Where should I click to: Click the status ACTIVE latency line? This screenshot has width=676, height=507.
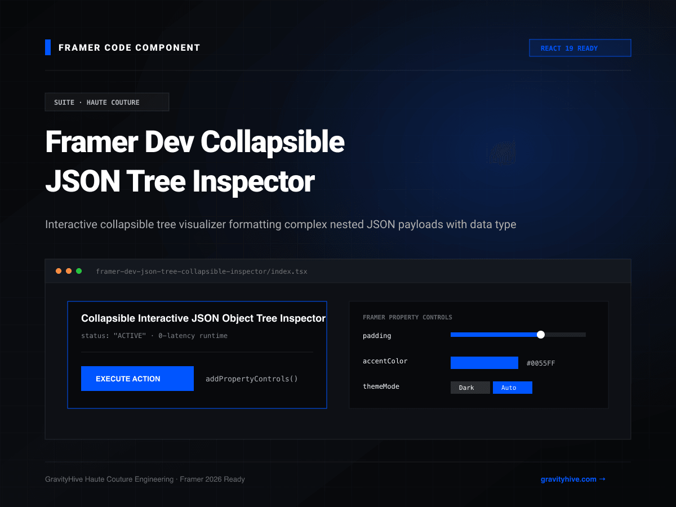[154, 336]
